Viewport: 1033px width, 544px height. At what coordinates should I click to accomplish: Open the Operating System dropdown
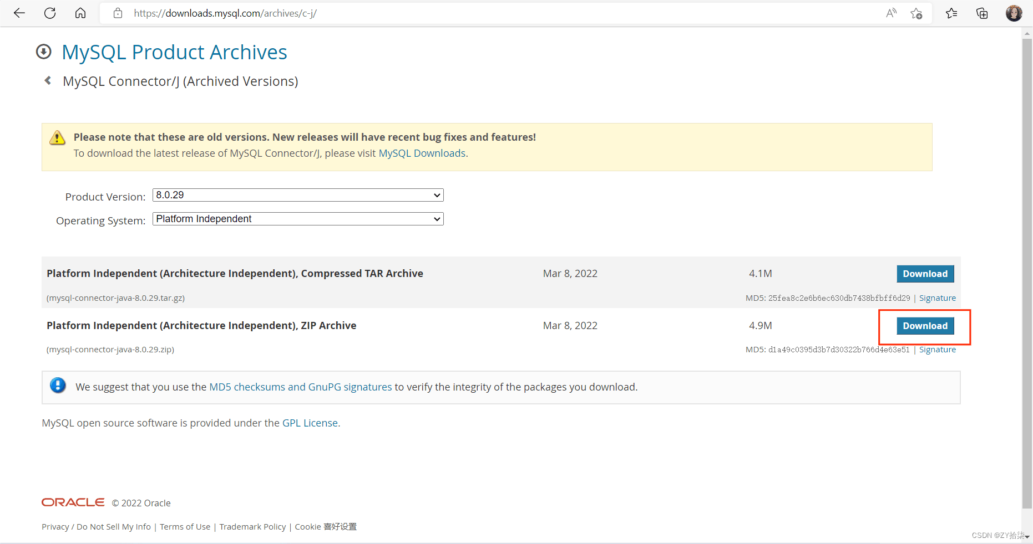(298, 219)
